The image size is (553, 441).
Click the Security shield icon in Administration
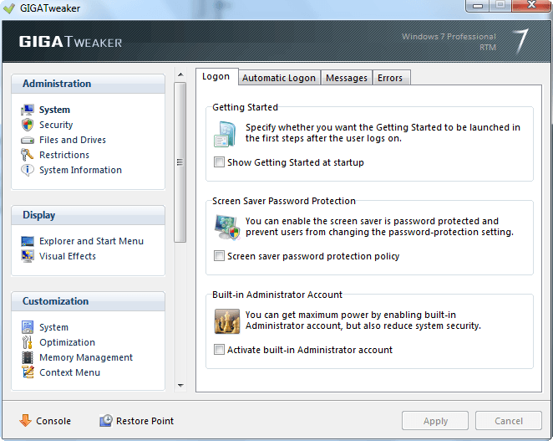(x=27, y=125)
